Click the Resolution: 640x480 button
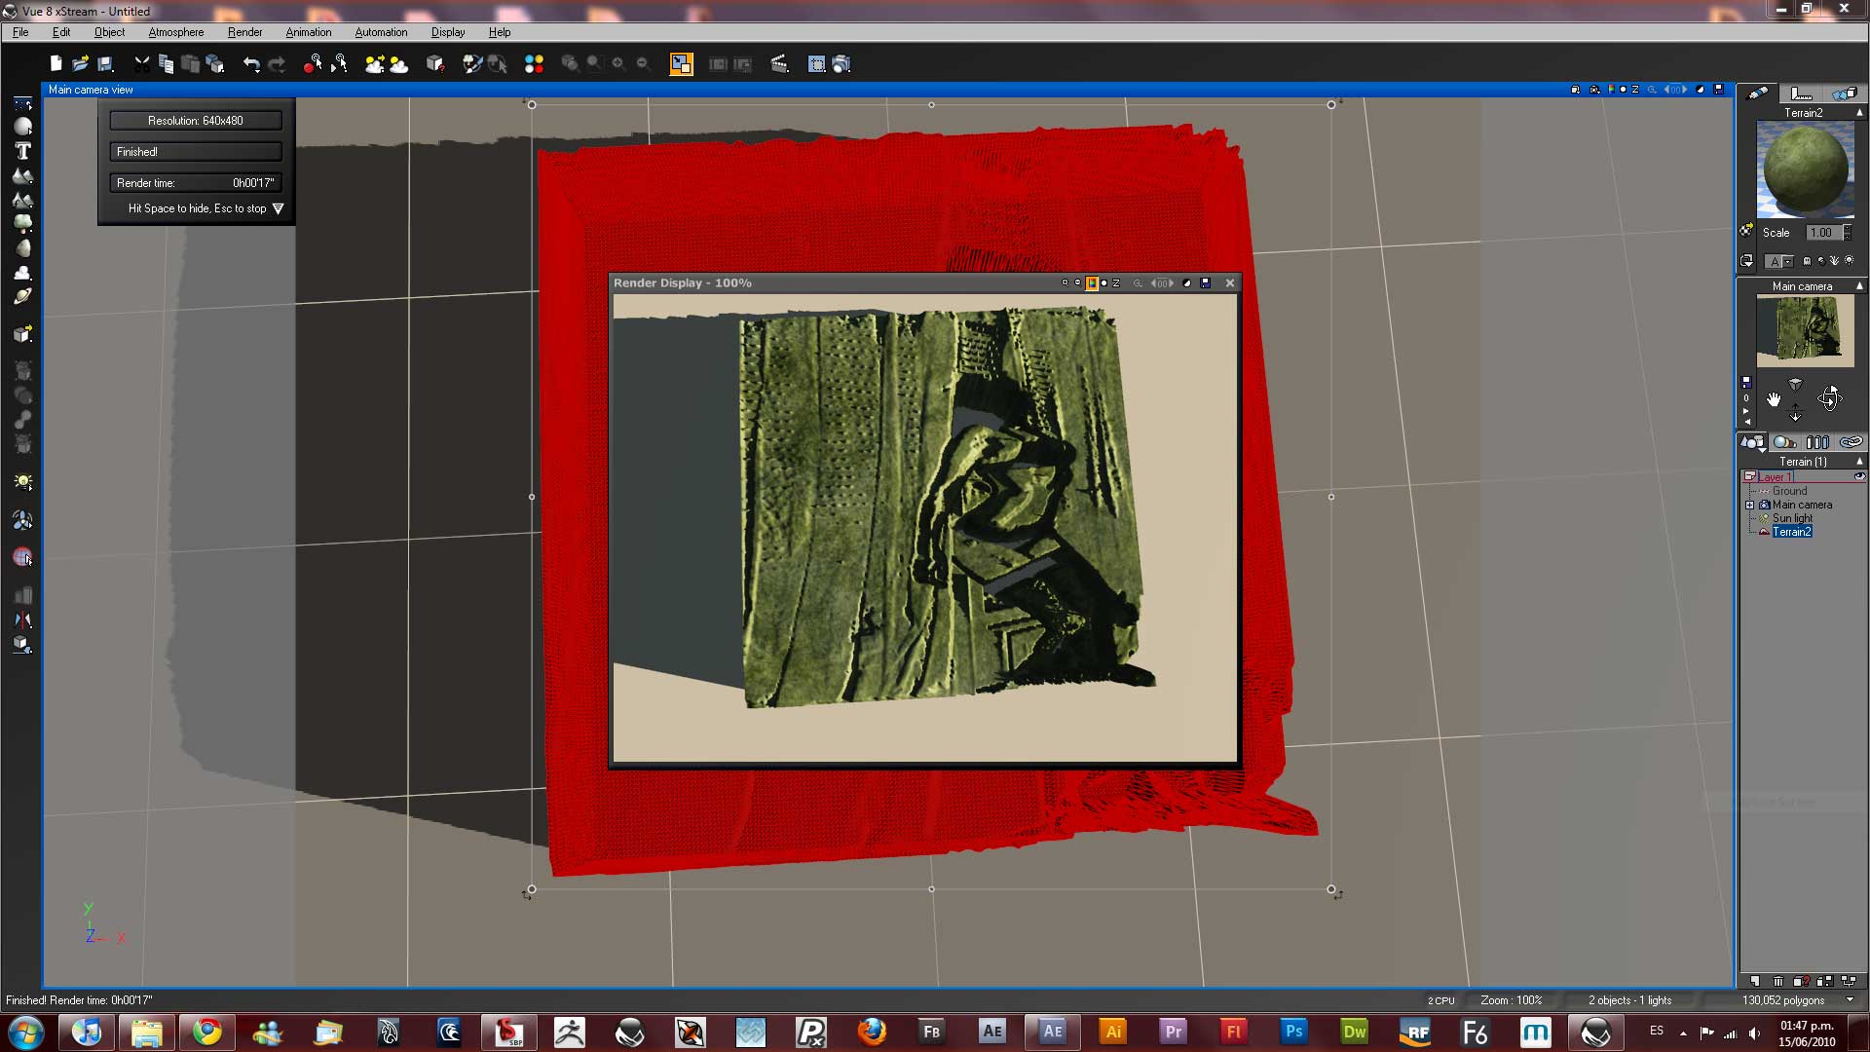This screenshot has height=1052, width=1870. pyautogui.click(x=196, y=121)
